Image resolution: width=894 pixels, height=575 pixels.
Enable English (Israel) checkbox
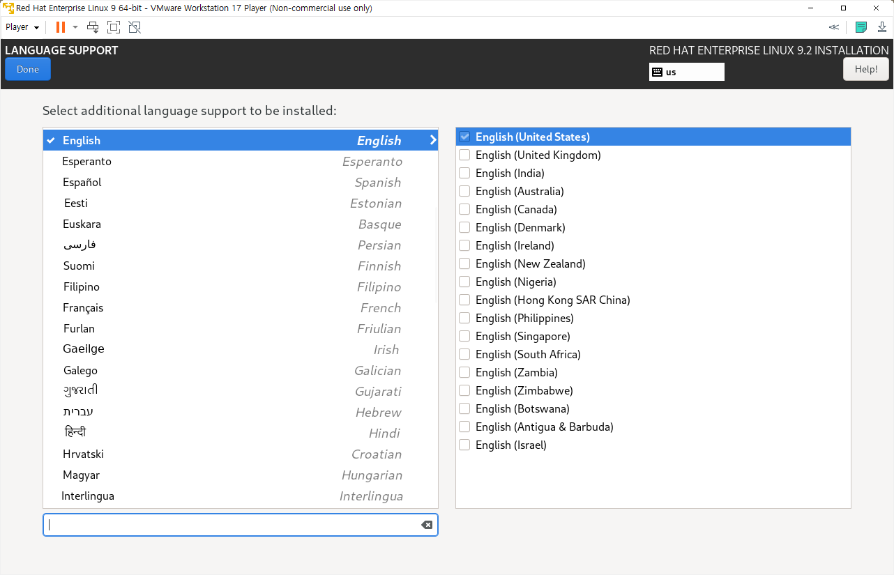coord(464,445)
